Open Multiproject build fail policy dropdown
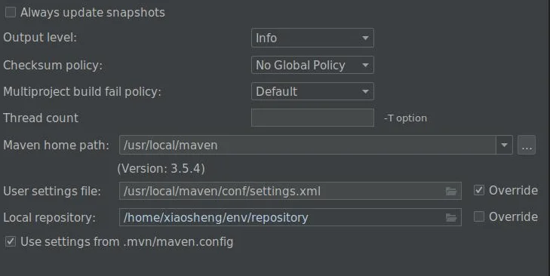Image resolution: width=550 pixels, height=276 pixels. pos(312,91)
